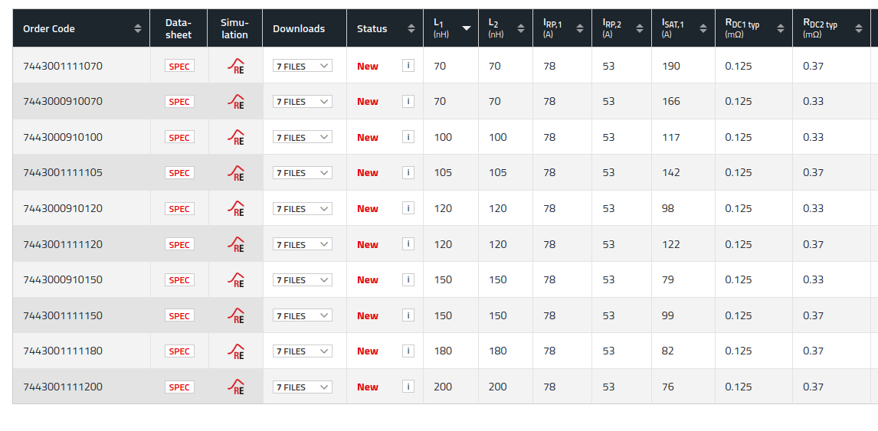878x431 pixels.
Task: Toggle L1 column descending sort arrow
Action: point(466,28)
